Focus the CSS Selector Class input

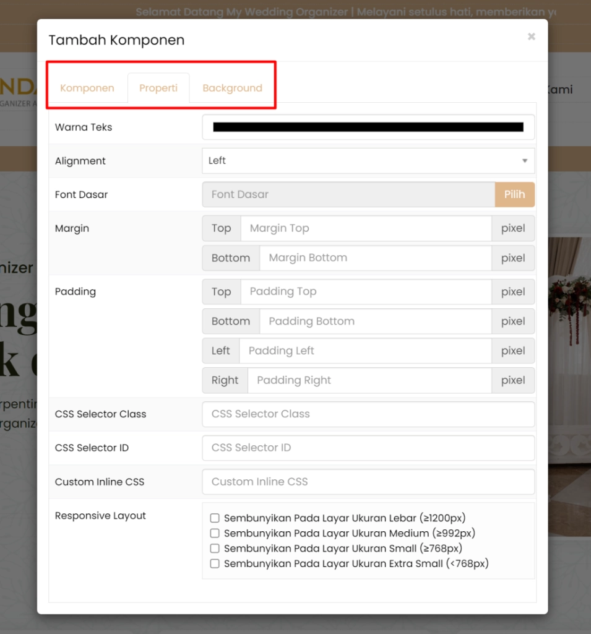click(368, 414)
